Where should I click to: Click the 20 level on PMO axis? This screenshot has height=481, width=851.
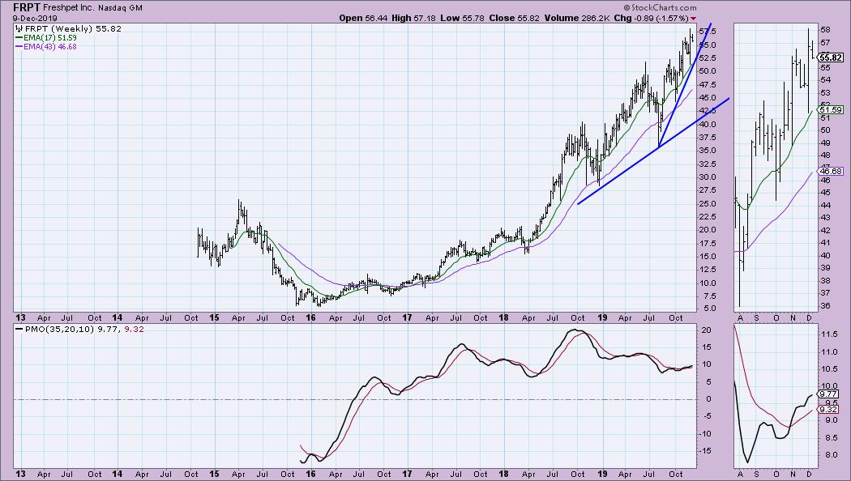coord(706,330)
